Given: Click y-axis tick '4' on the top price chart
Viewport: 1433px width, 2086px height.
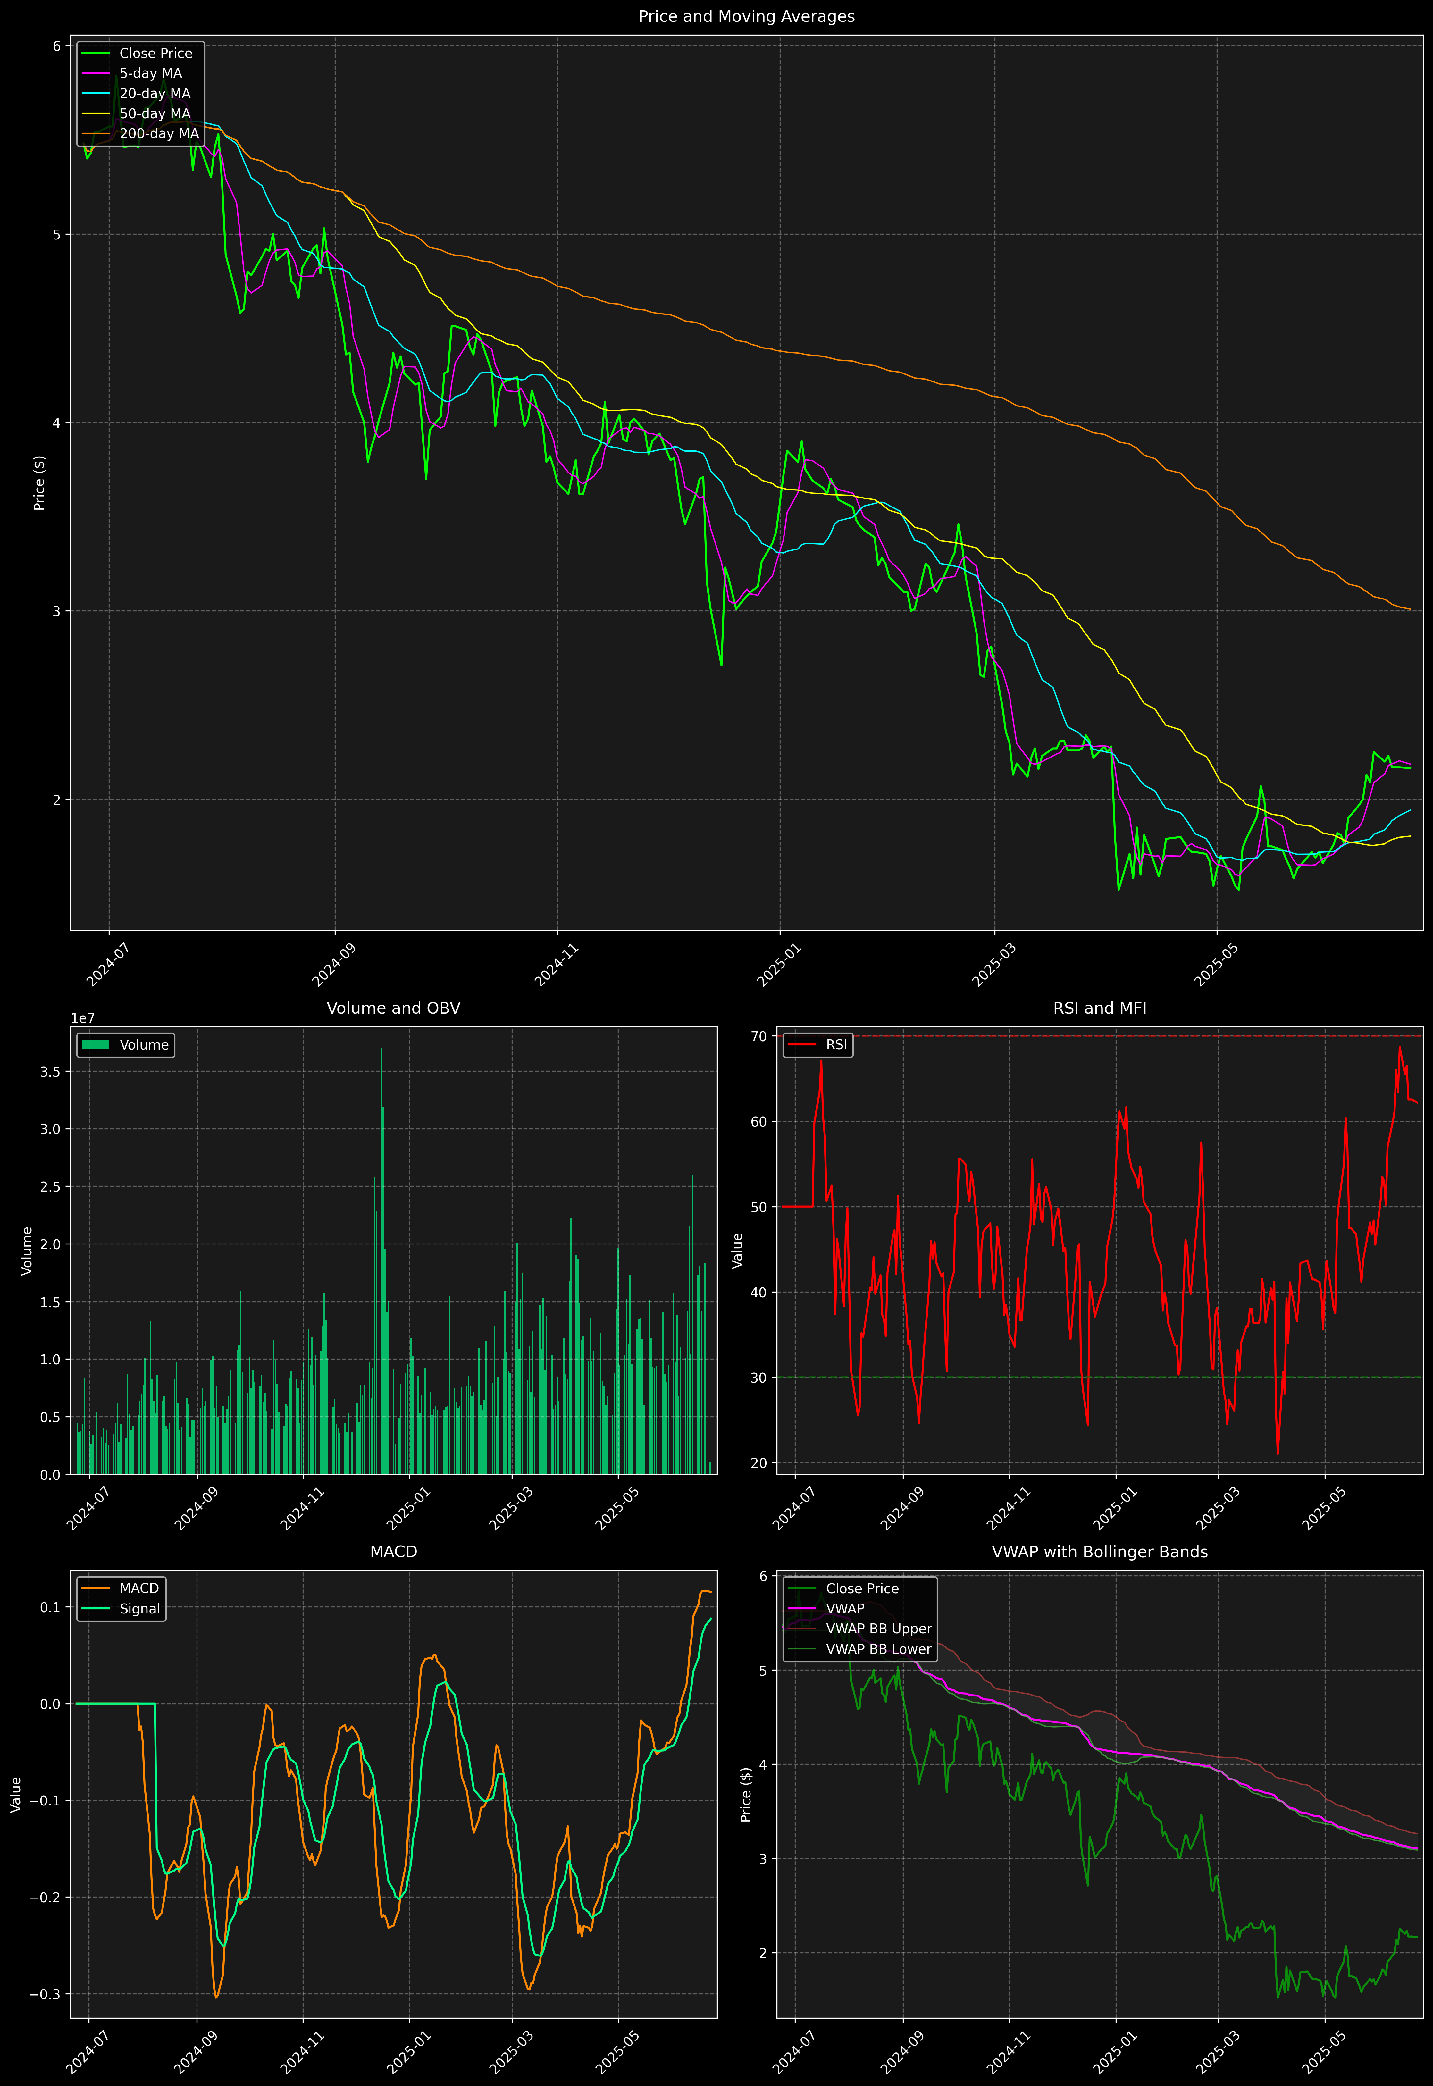Looking at the screenshot, I should (56, 423).
